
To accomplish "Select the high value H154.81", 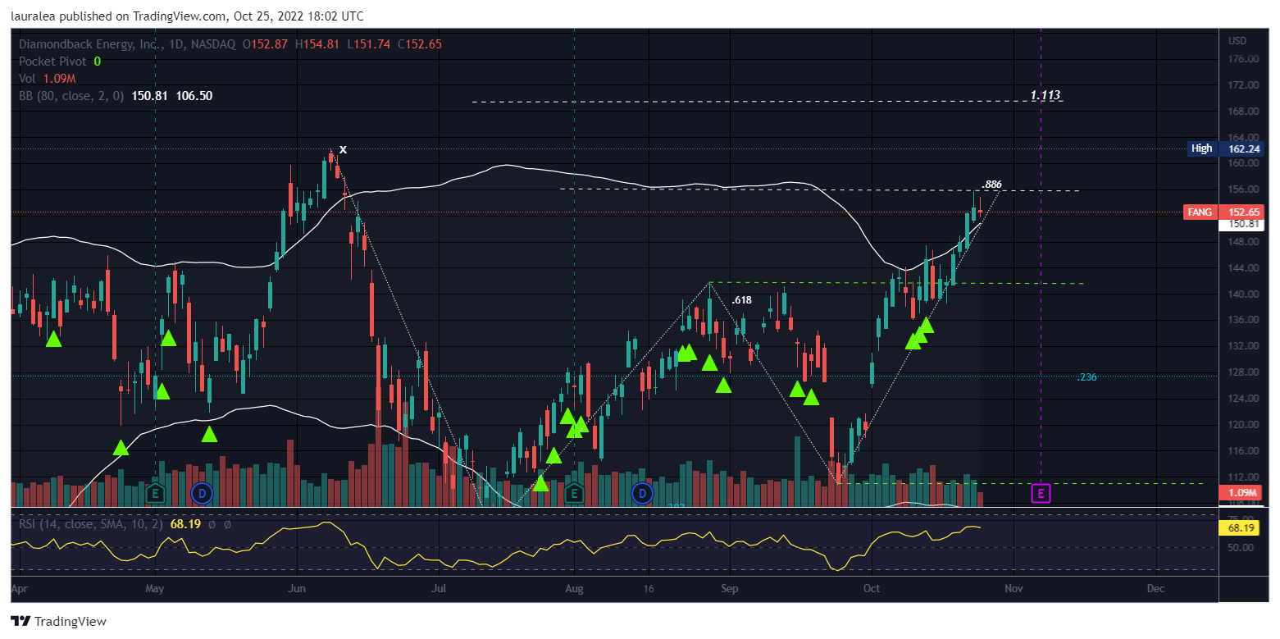I will (317, 44).
